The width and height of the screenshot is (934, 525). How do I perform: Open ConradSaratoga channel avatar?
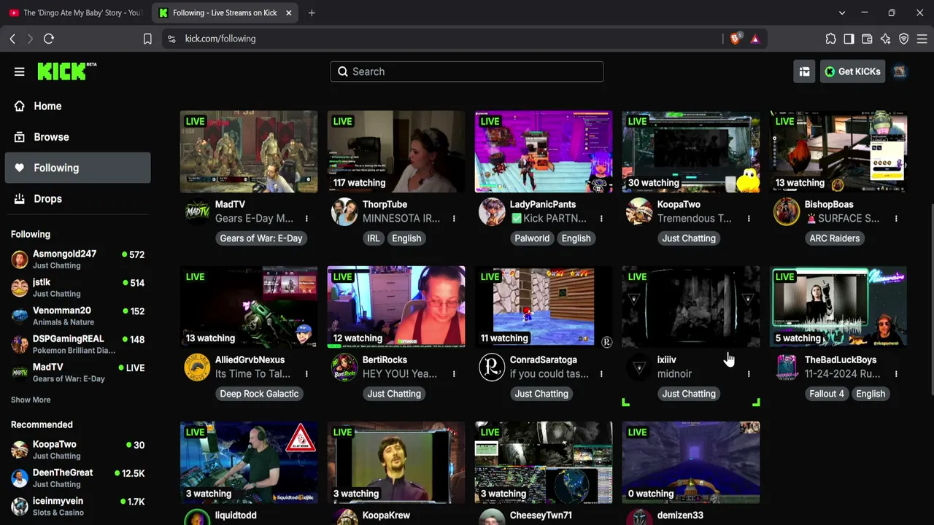click(492, 367)
